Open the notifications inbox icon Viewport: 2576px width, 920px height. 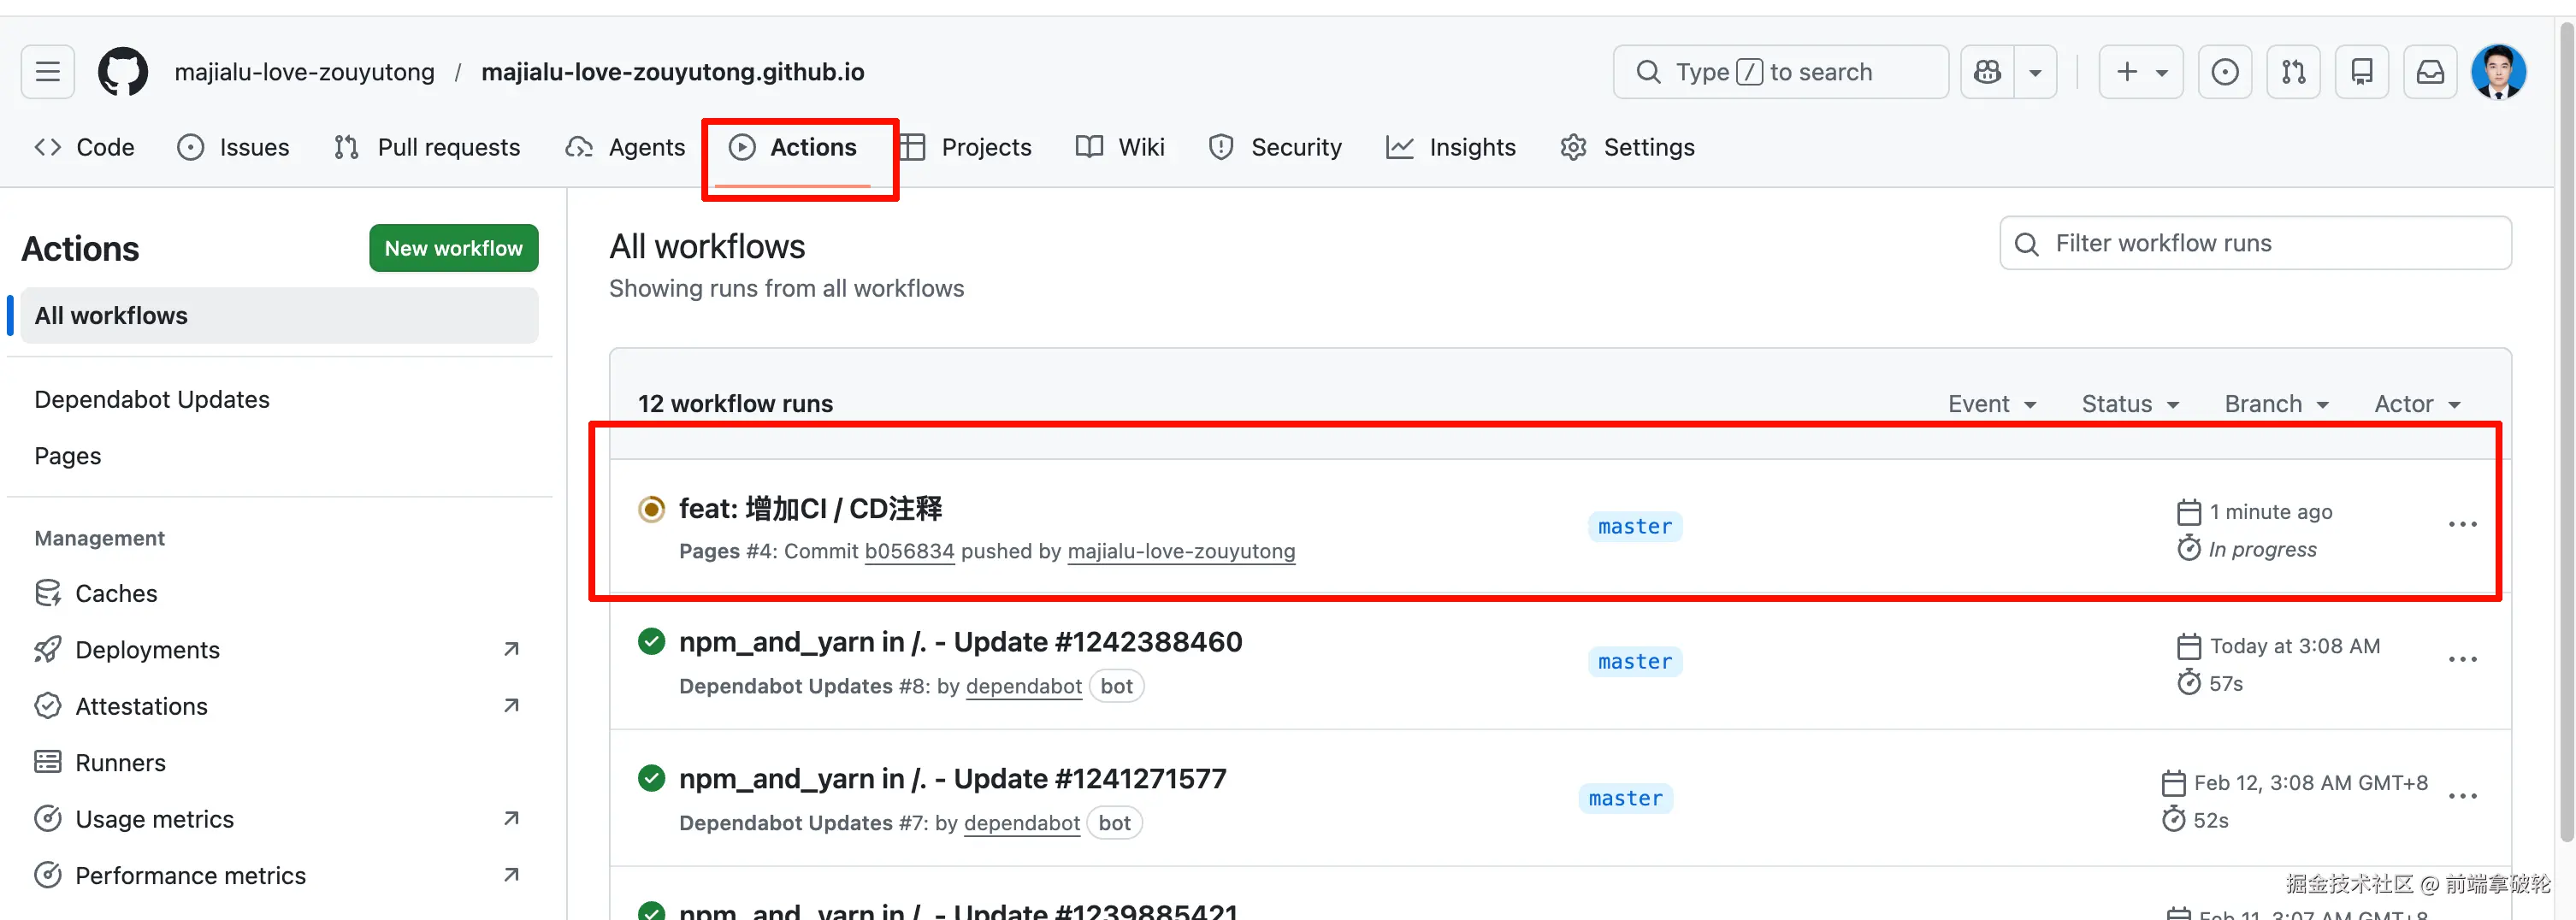tap(2430, 72)
